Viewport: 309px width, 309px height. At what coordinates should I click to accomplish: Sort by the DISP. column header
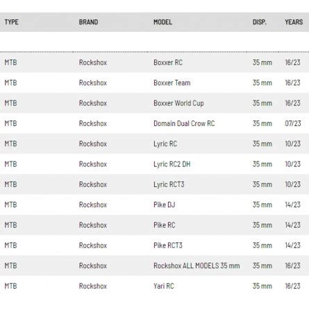[x=260, y=22]
